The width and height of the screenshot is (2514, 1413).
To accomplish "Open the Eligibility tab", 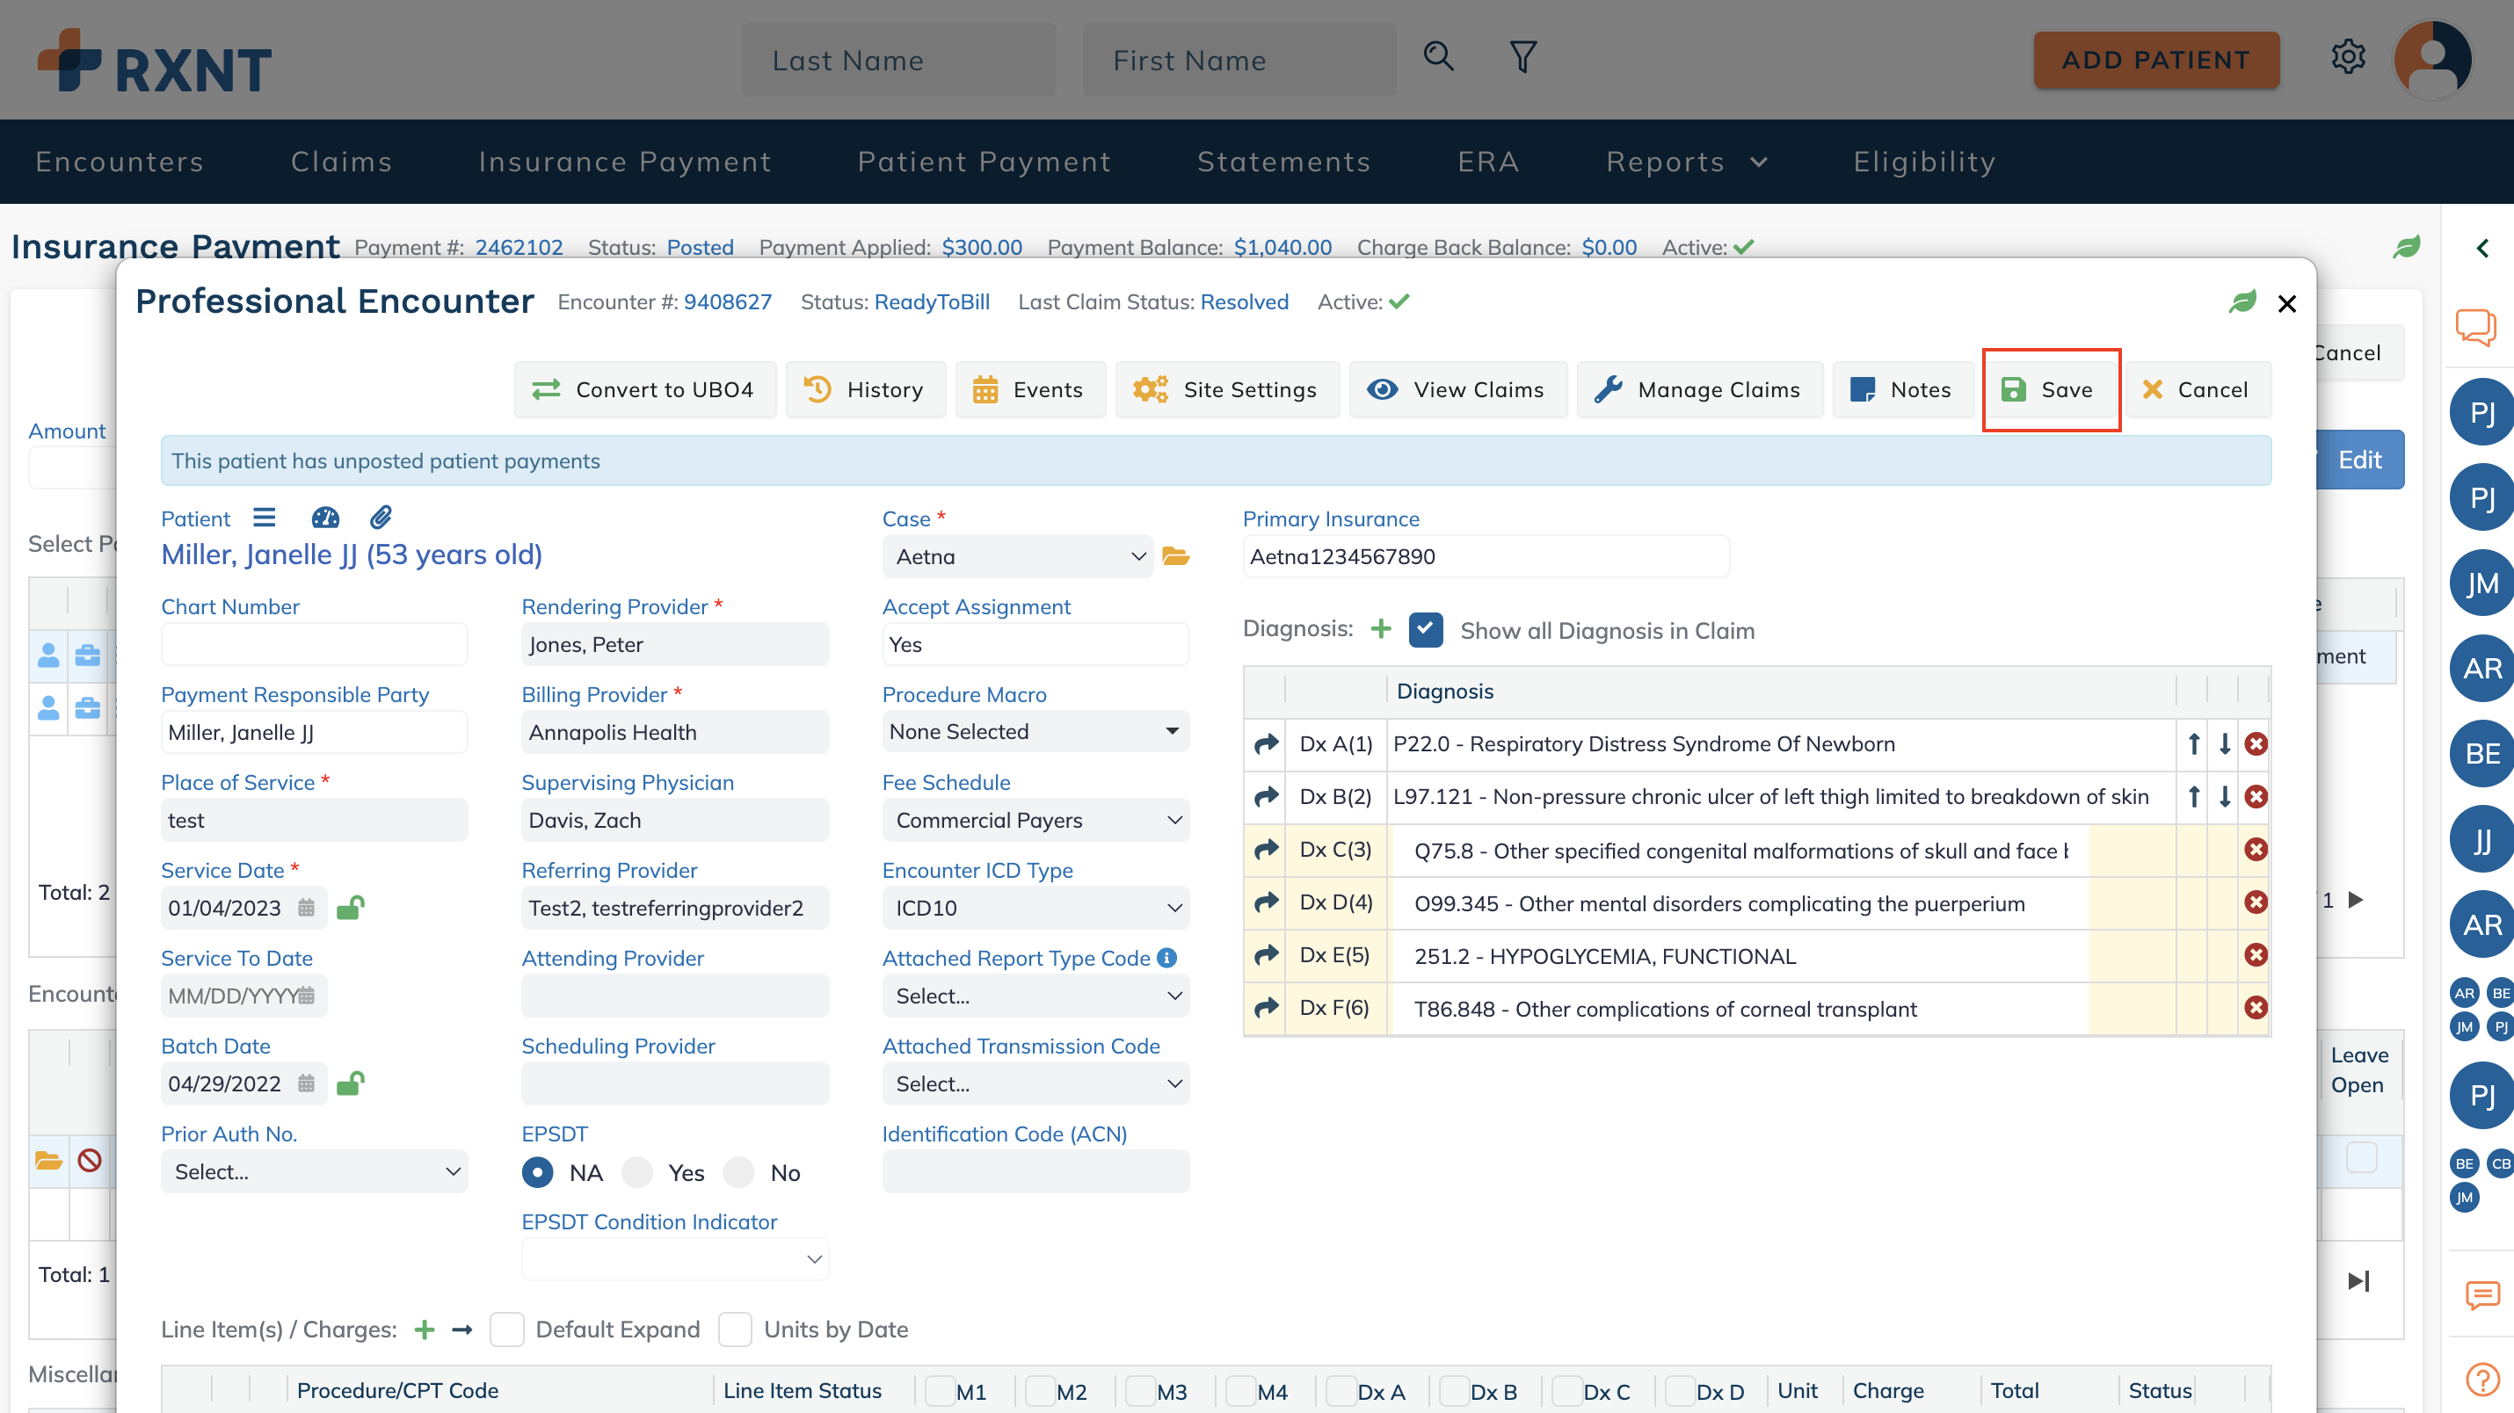I will [x=1923, y=162].
